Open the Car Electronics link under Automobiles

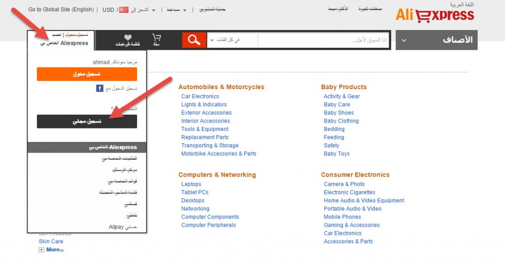coord(200,97)
